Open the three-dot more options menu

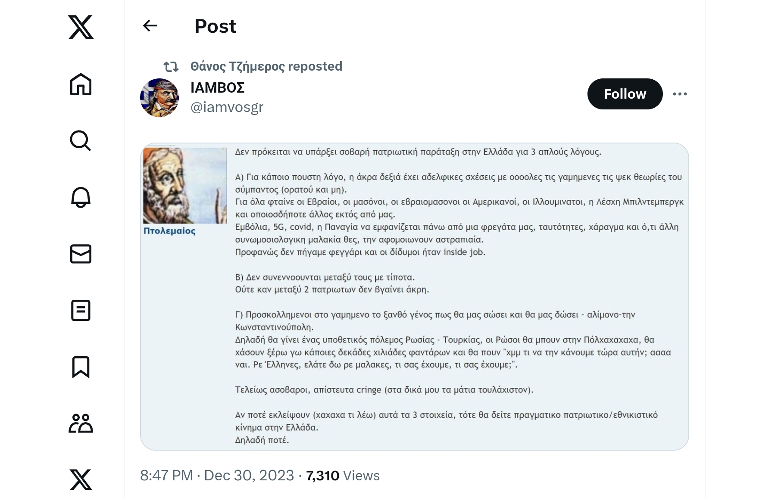(680, 94)
